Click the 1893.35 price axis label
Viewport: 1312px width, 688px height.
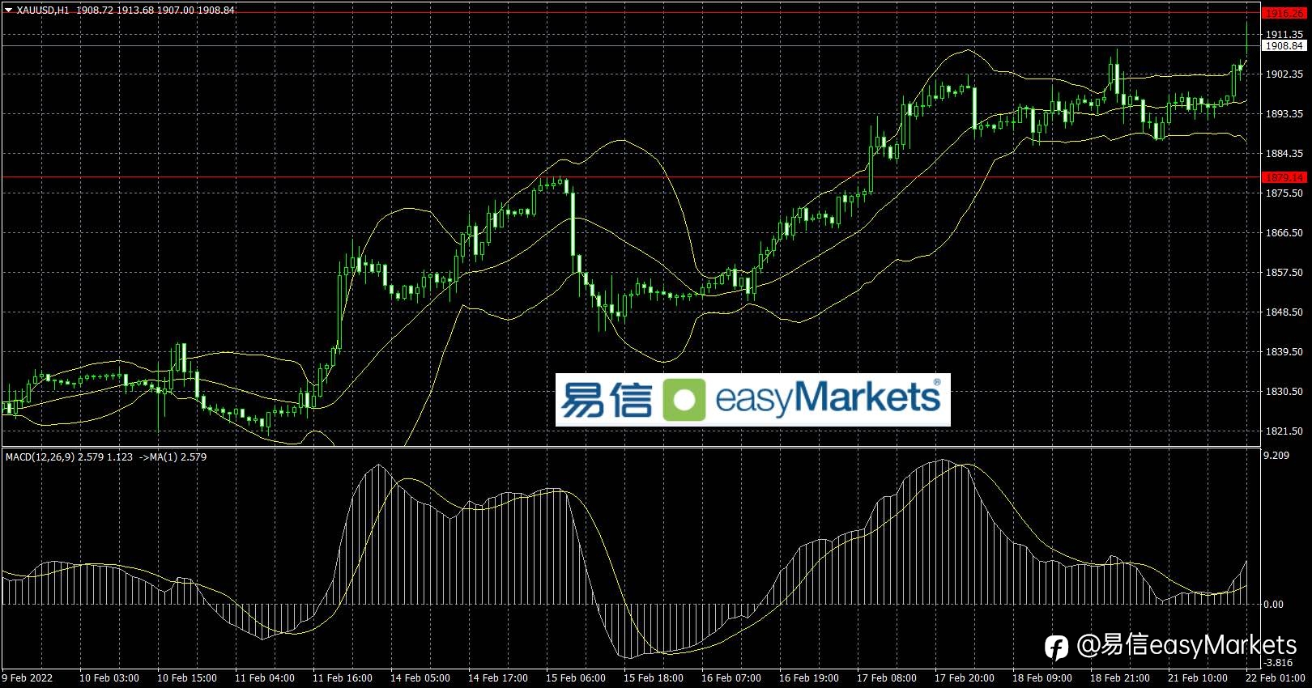1284,114
